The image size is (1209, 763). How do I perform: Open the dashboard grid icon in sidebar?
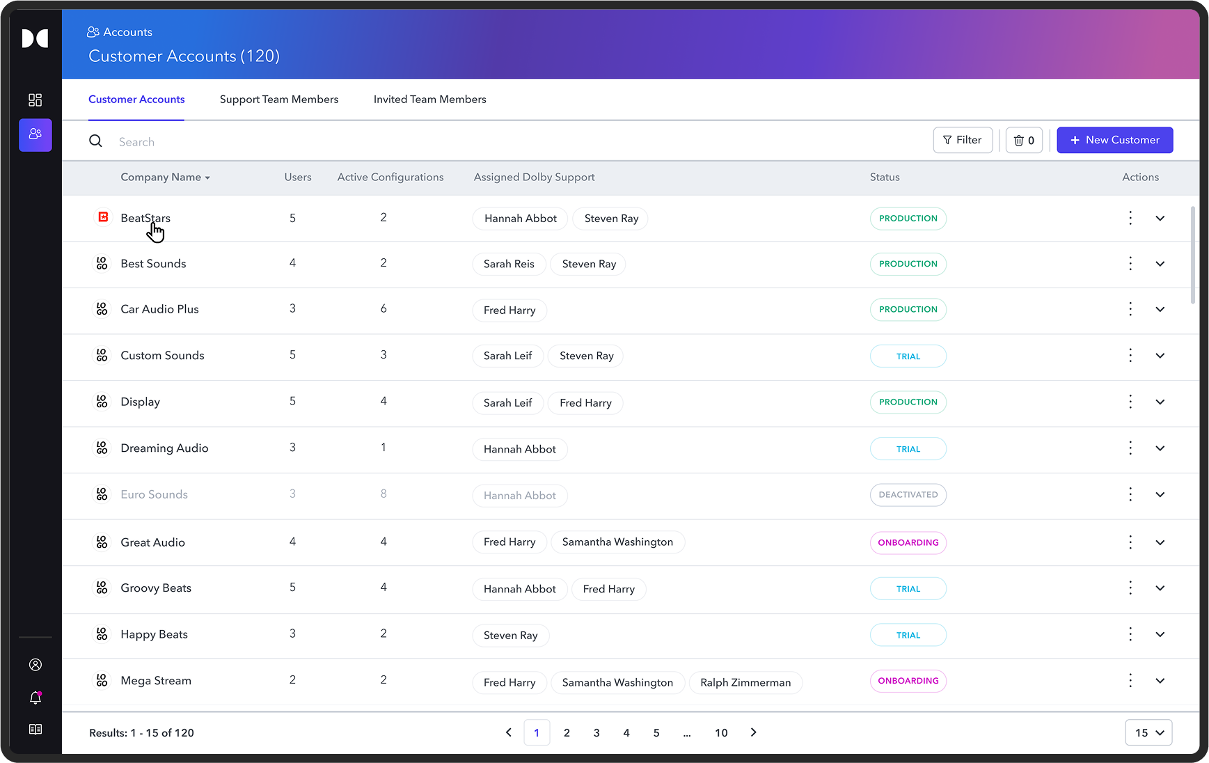[x=35, y=100]
